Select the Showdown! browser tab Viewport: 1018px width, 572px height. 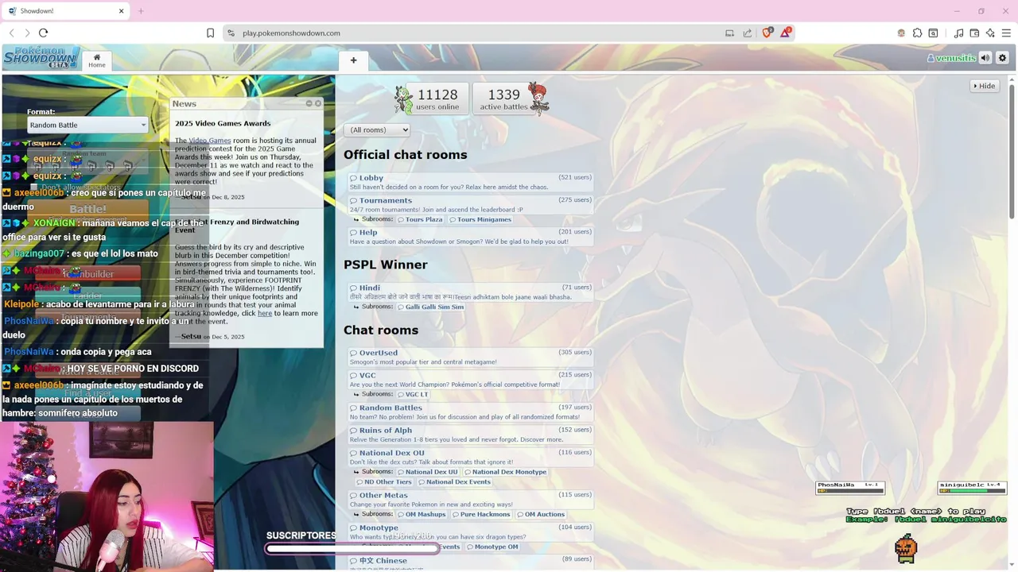65,11
